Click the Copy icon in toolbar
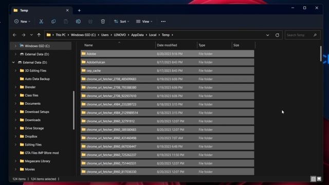Viewport: 329px width, 185px height. [x=53, y=22]
